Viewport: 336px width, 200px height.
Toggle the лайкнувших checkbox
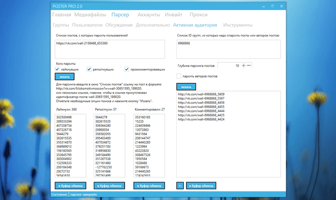click(57, 69)
